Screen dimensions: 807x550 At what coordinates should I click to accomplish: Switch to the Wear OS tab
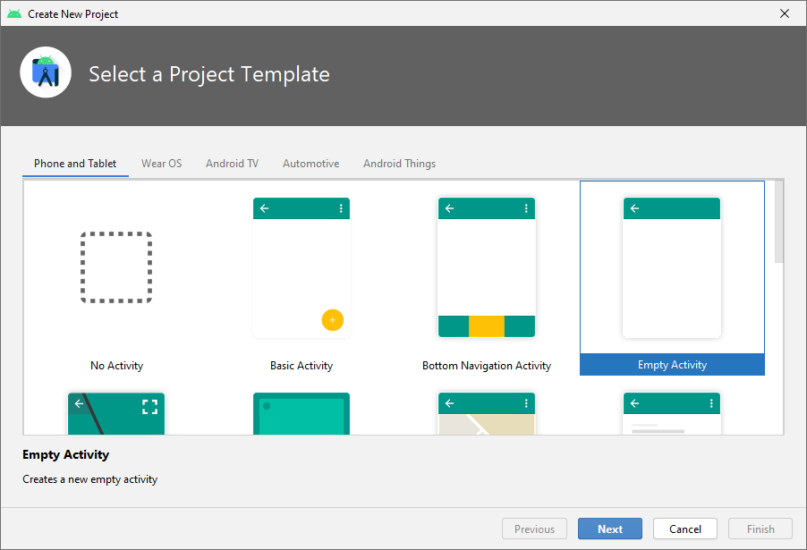click(x=161, y=164)
